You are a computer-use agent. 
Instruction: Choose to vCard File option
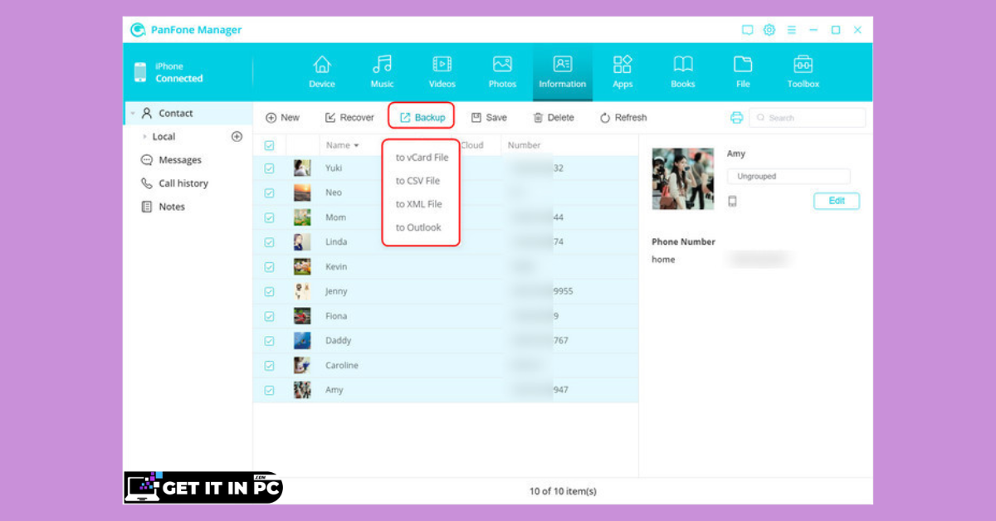click(422, 158)
